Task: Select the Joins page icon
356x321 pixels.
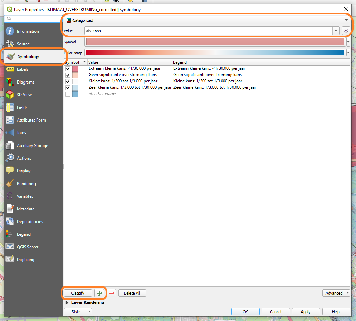Action: 9,132
